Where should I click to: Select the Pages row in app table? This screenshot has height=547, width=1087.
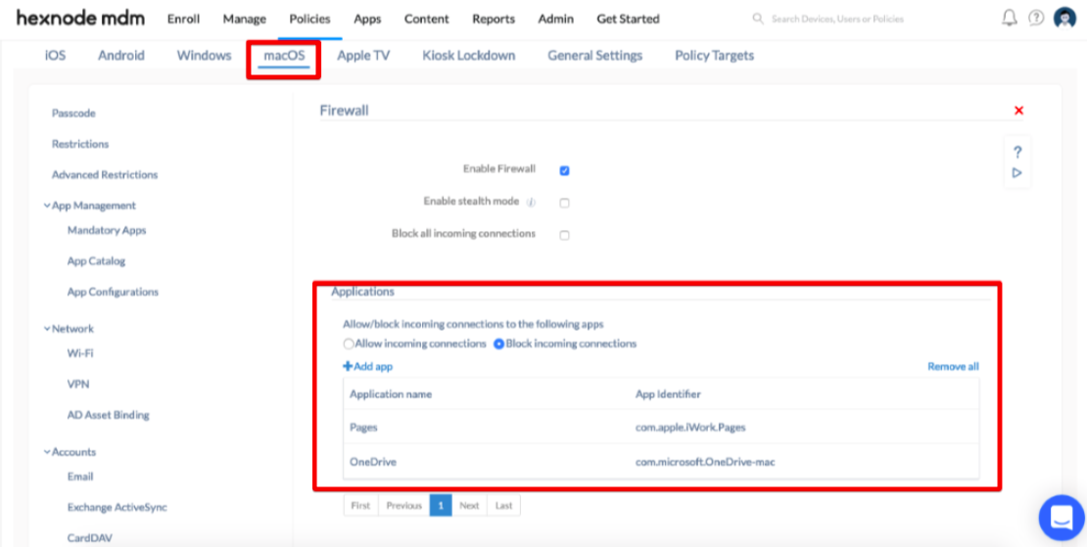[661, 428]
